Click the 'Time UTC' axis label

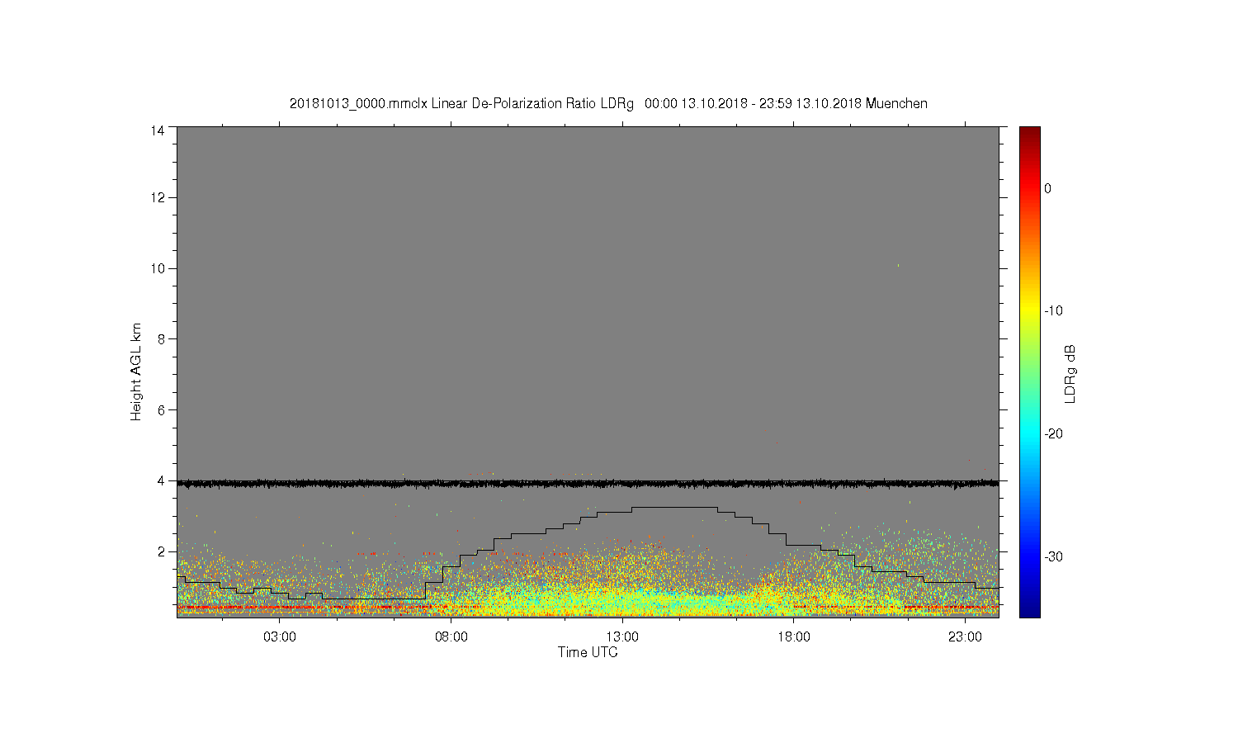588,652
